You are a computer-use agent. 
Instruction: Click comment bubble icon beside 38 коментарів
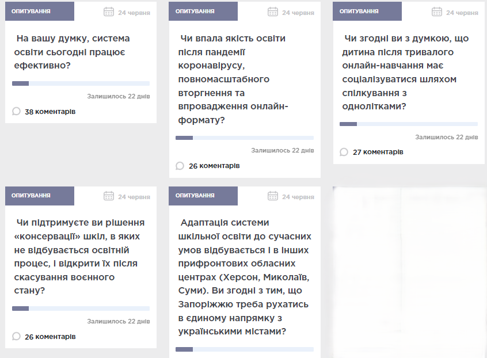[16, 111]
